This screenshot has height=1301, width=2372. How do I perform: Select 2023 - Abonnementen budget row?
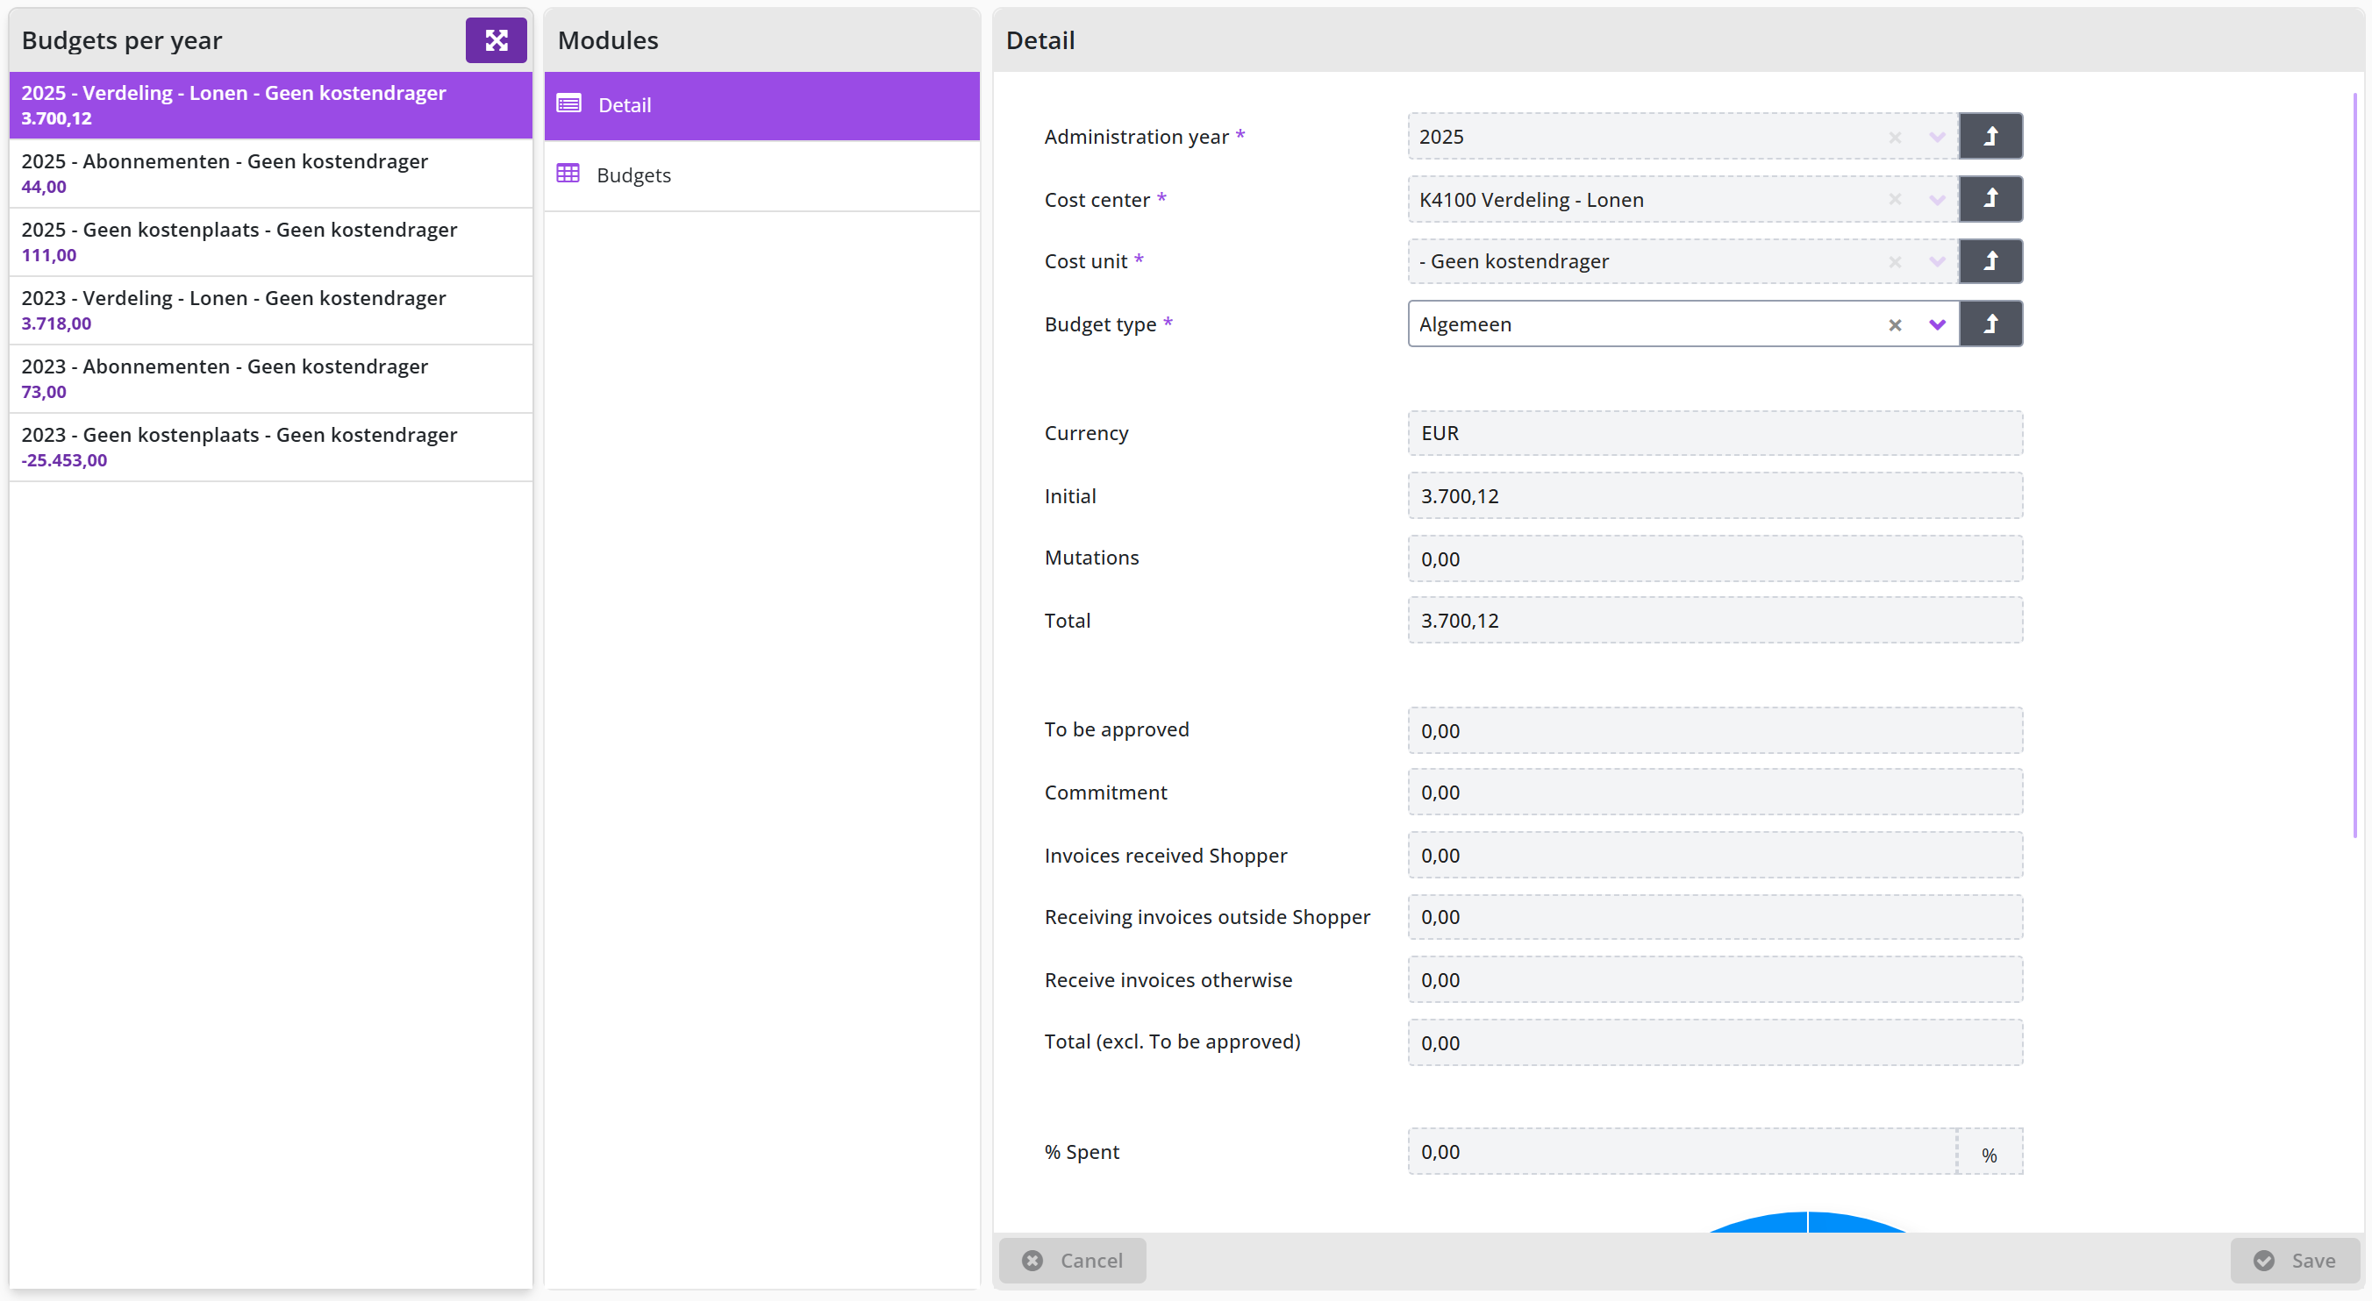[271, 378]
